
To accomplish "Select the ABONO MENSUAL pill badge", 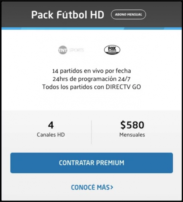I will pyautogui.click(x=128, y=14).
